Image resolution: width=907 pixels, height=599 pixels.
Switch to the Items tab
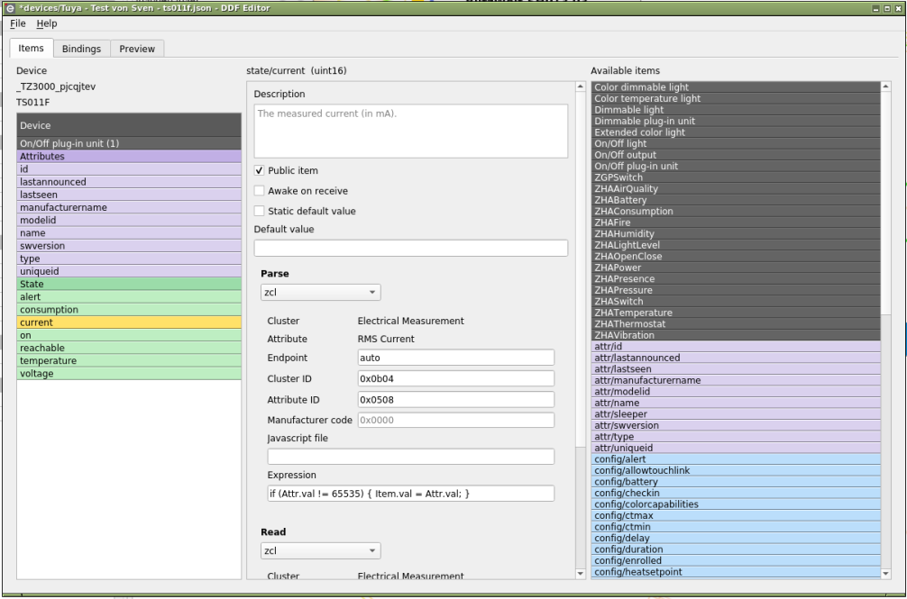tap(32, 49)
